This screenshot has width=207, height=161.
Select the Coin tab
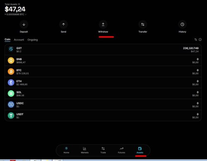pyautogui.click(x=7, y=40)
